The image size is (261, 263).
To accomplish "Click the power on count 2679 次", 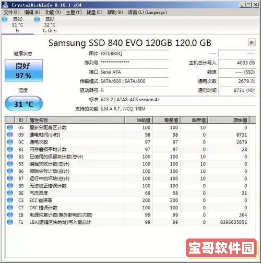I will [x=237, y=81].
